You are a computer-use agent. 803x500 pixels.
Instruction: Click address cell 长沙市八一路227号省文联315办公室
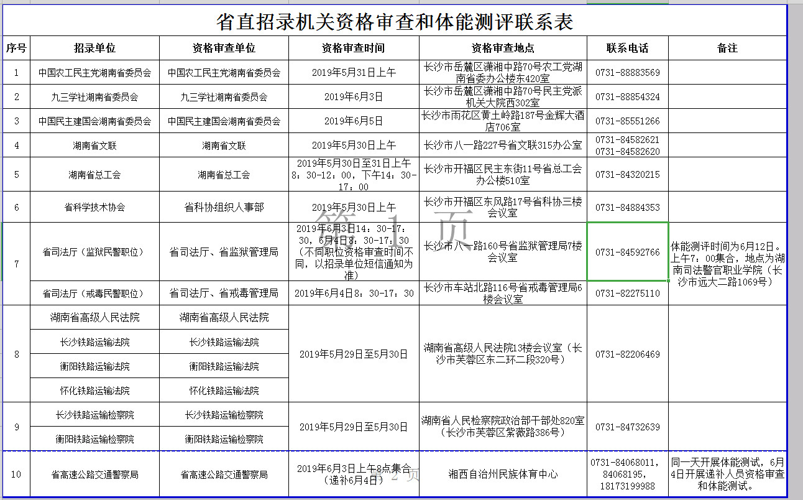[502, 146]
